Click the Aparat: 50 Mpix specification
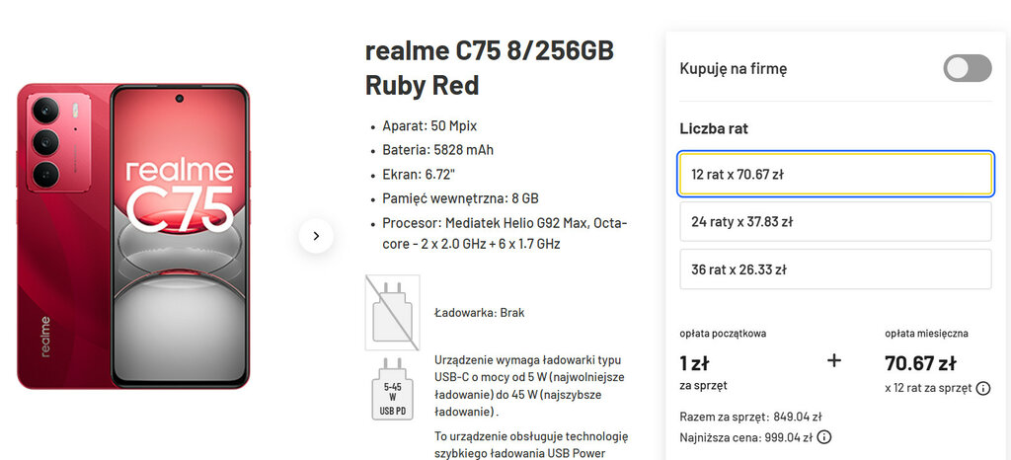The height and width of the screenshot is (460, 1011). pos(429,126)
